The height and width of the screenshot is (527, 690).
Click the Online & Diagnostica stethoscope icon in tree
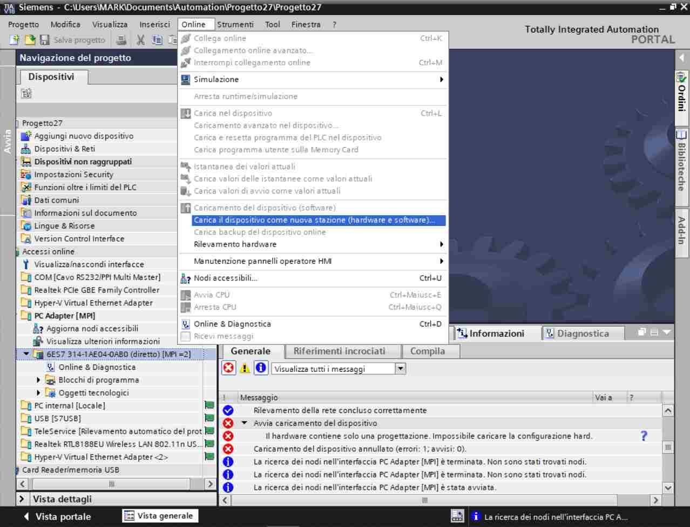[51, 367]
